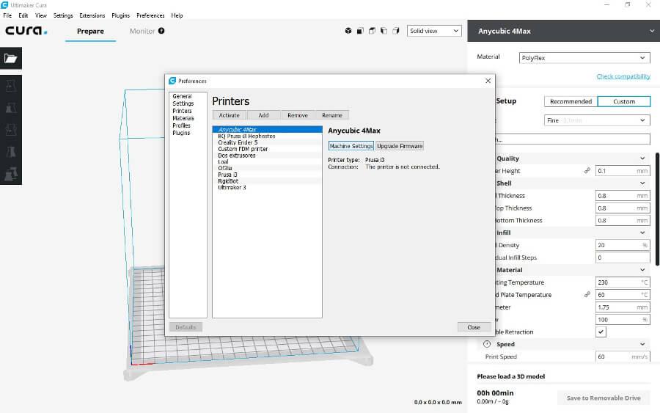Collapse the Quality settings section

(642, 158)
